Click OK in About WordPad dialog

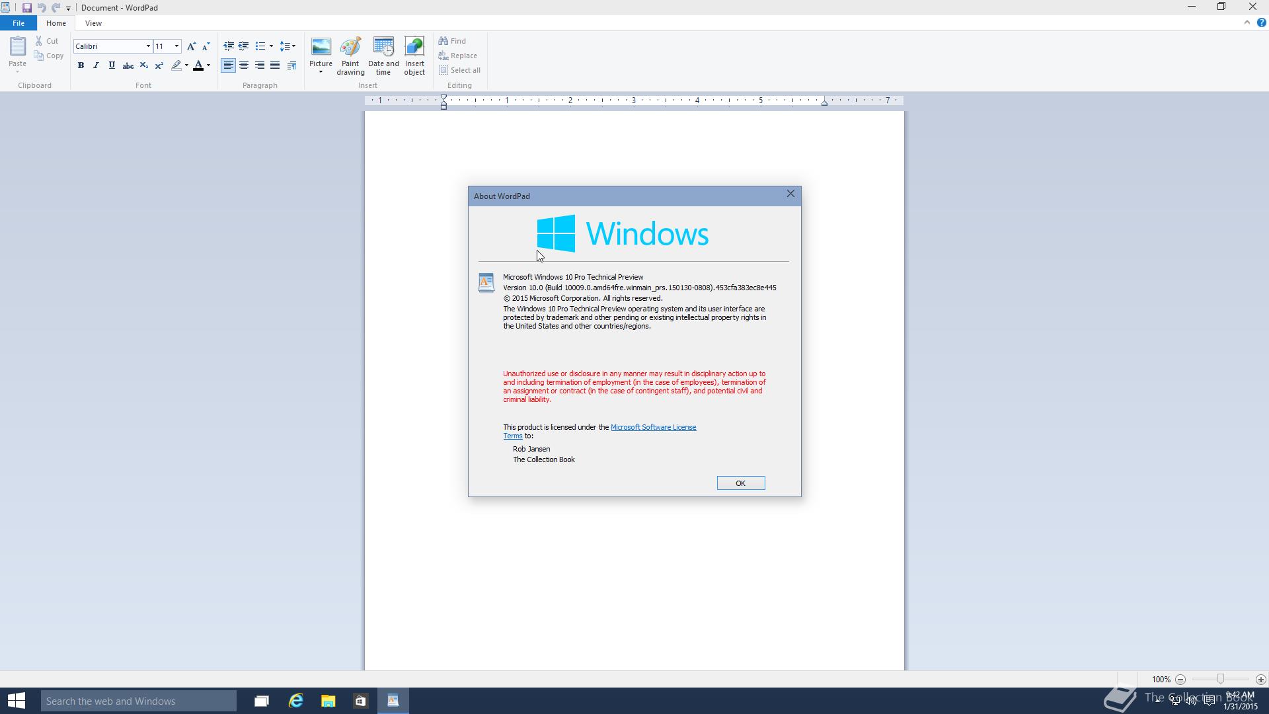click(x=741, y=483)
